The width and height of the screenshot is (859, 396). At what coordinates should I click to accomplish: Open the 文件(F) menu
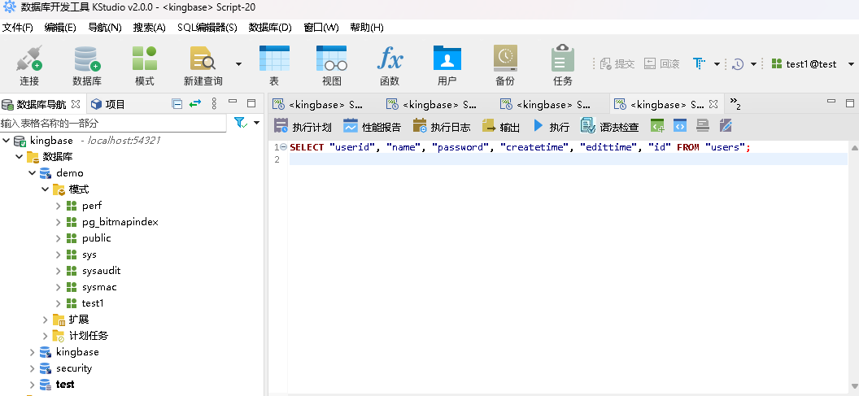pos(18,28)
